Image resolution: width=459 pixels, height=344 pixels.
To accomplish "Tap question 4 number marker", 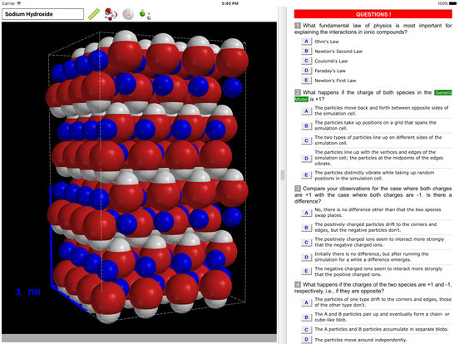I will point(298,284).
